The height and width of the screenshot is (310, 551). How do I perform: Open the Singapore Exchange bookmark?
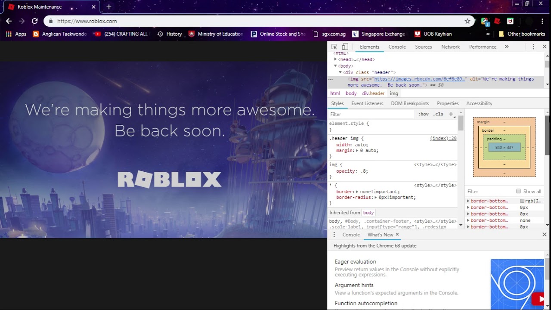(379, 34)
